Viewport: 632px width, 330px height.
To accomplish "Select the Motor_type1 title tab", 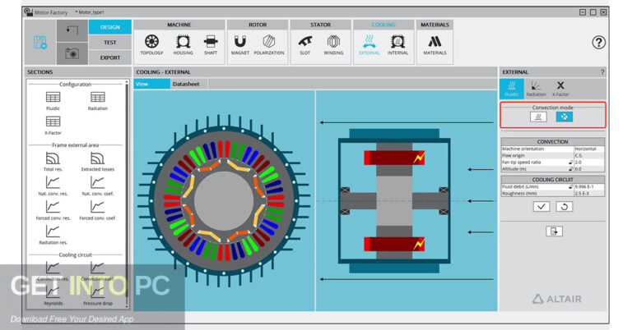I will pyautogui.click(x=90, y=12).
